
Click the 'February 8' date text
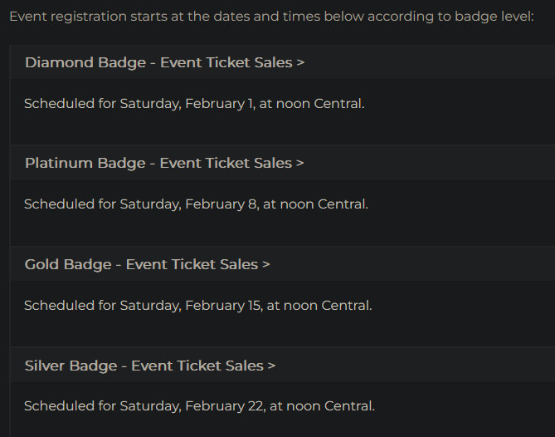[x=221, y=204]
